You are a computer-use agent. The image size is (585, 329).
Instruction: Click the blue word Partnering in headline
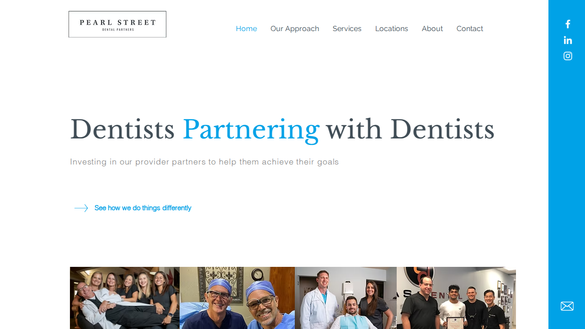251,130
